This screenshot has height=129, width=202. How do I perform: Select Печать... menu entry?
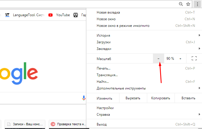coord(144,68)
